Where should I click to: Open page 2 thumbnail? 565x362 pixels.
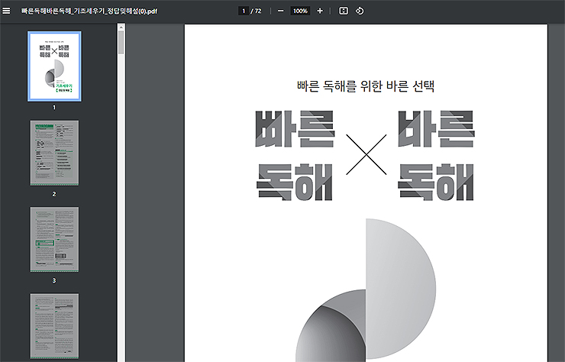coord(54,153)
